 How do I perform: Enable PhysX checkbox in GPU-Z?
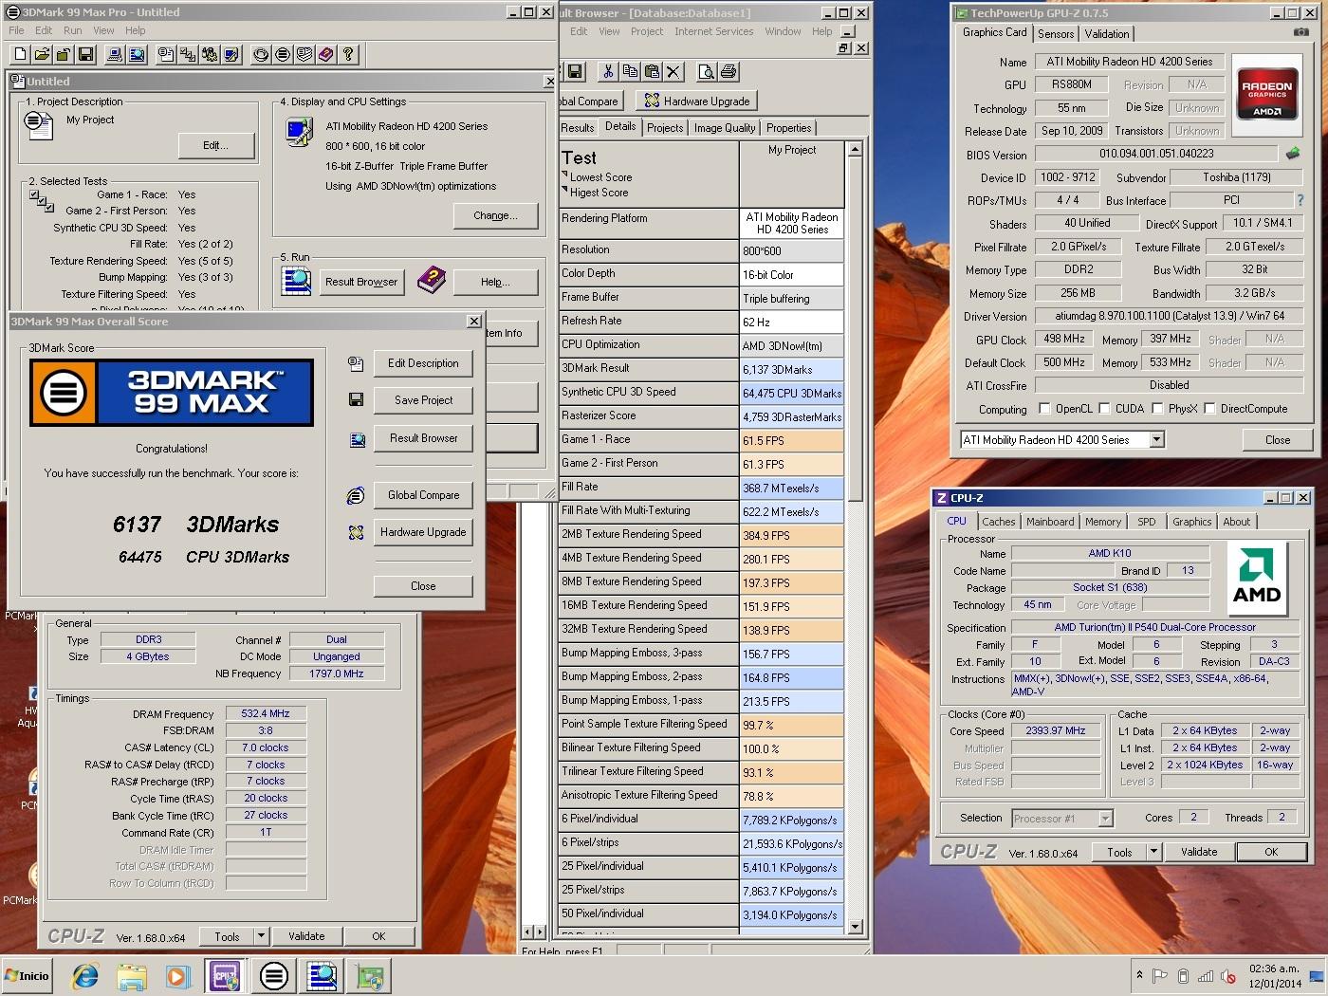click(1157, 409)
